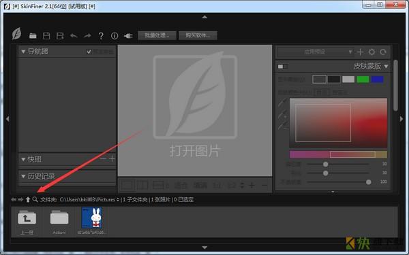Go forward in folder browser
Screen dimensions: 409x255
click(20, 199)
